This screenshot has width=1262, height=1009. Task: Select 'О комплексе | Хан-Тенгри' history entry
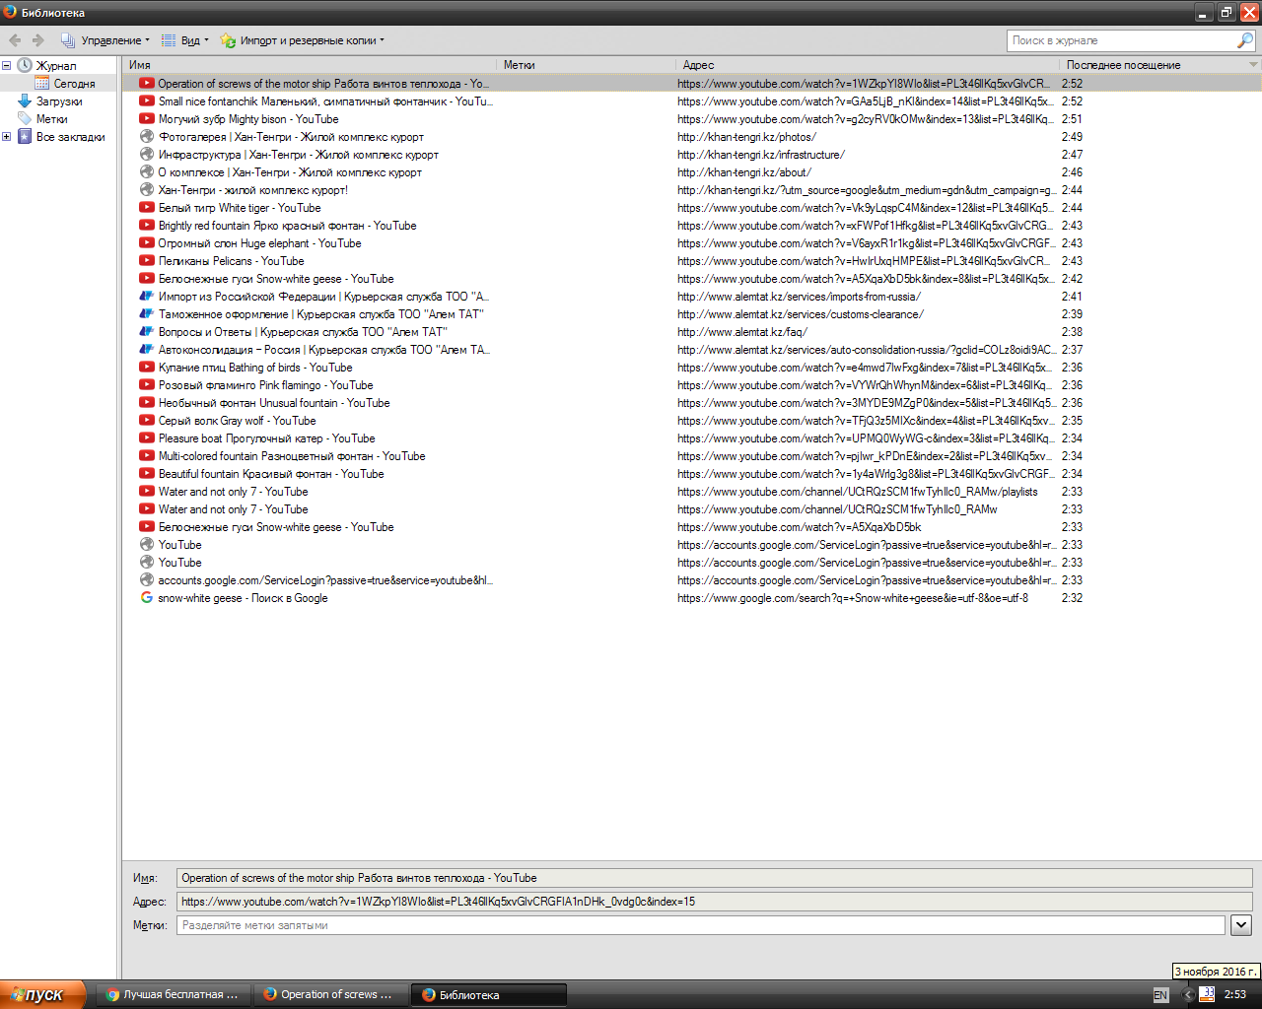pos(692,172)
